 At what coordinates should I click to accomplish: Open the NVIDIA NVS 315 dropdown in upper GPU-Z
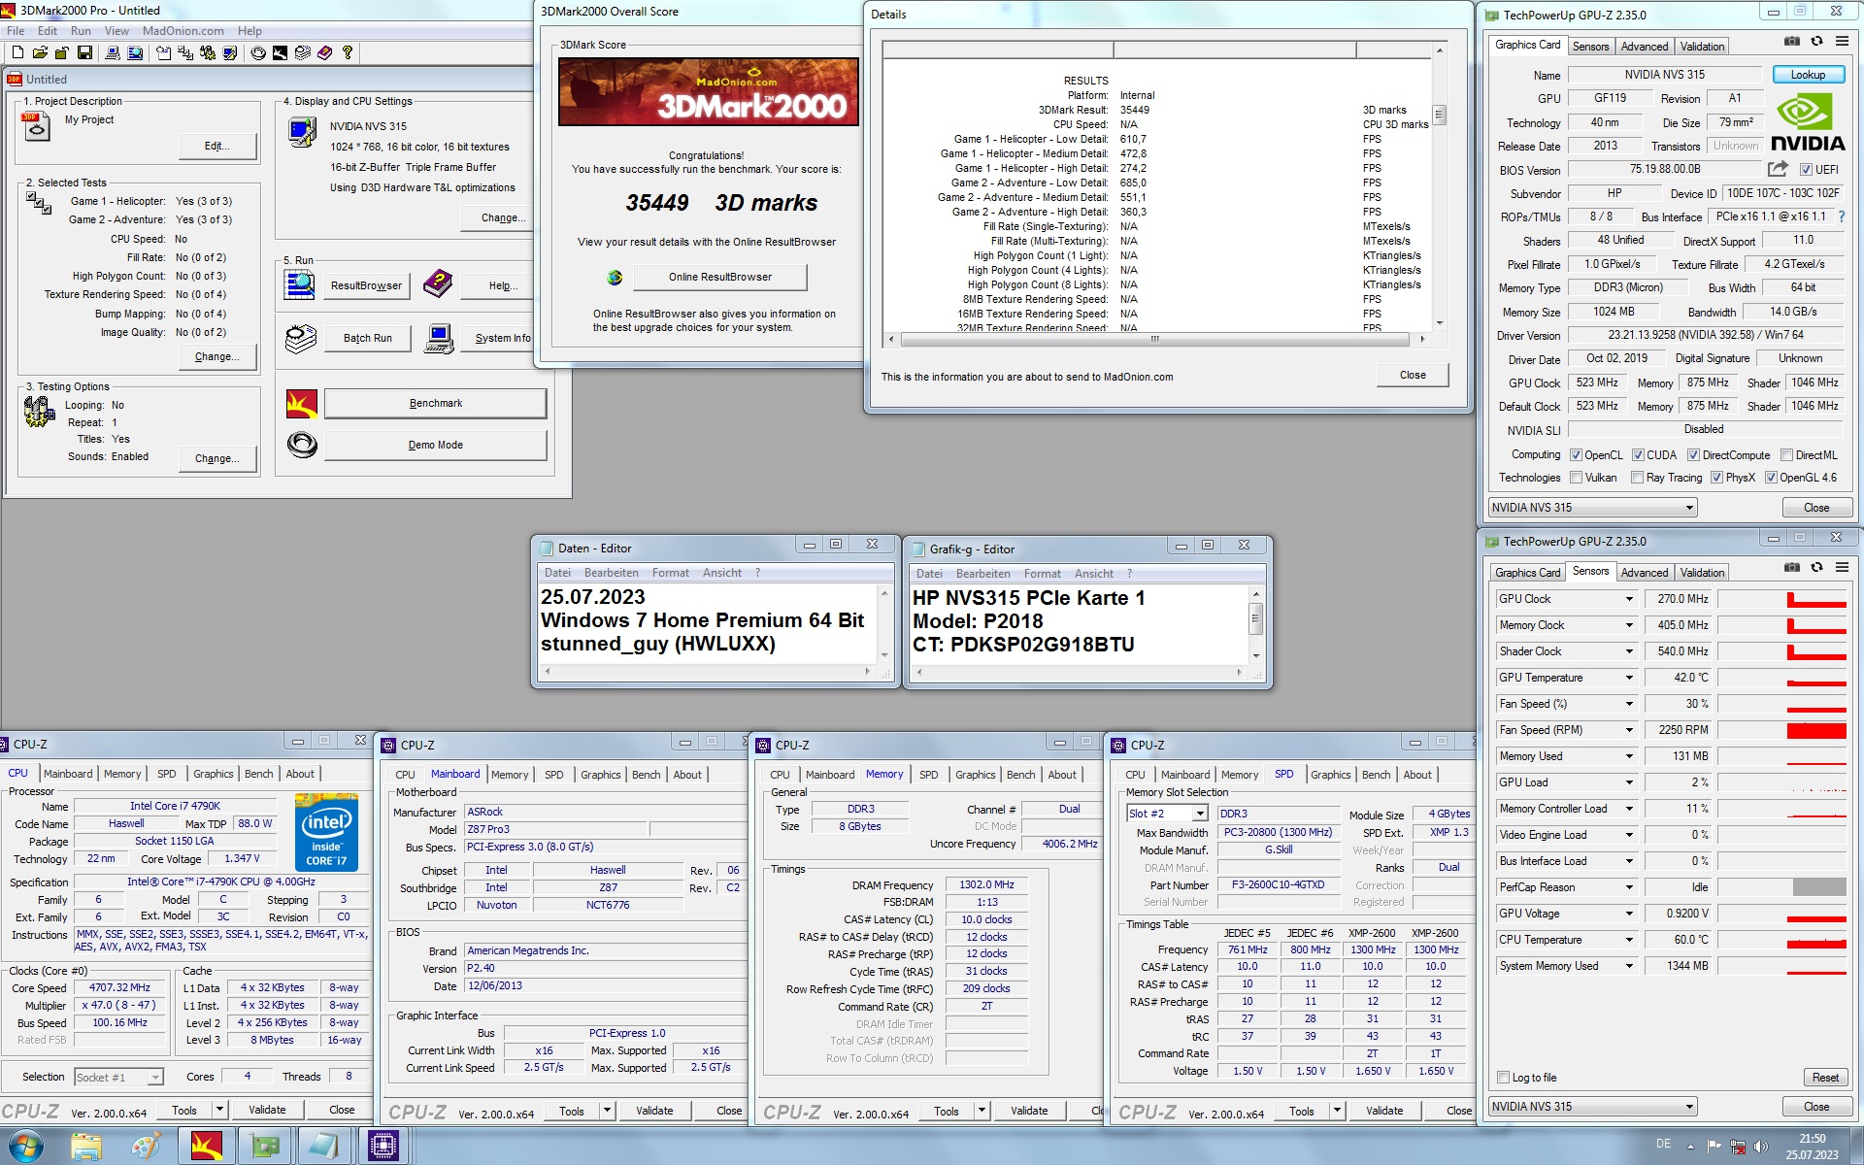[x=1592, y=508]
